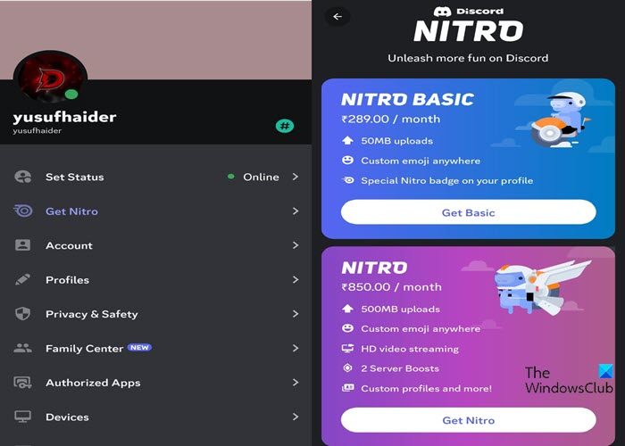Click the ₹289.00 / month price
Image resolution: width=625 pixels, height=446 pixels.
tap(391, 119)
